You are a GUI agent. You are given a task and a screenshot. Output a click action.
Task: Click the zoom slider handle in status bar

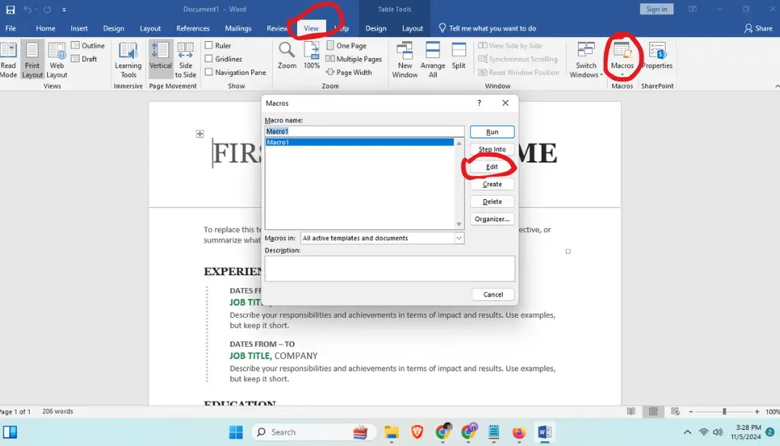pos(724,411)
